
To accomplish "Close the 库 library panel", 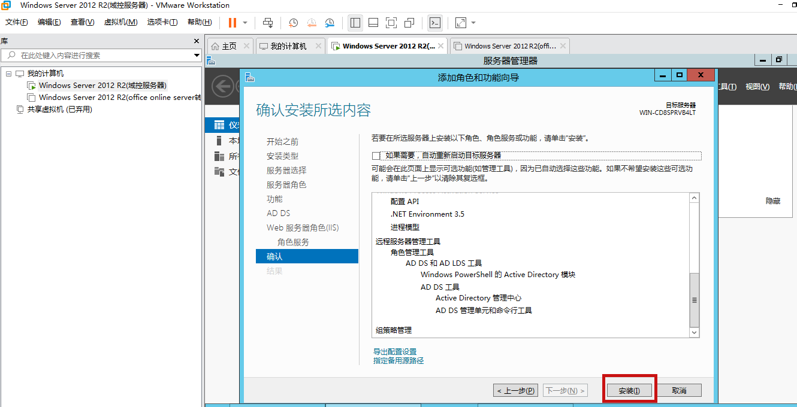I will point(196,41).
